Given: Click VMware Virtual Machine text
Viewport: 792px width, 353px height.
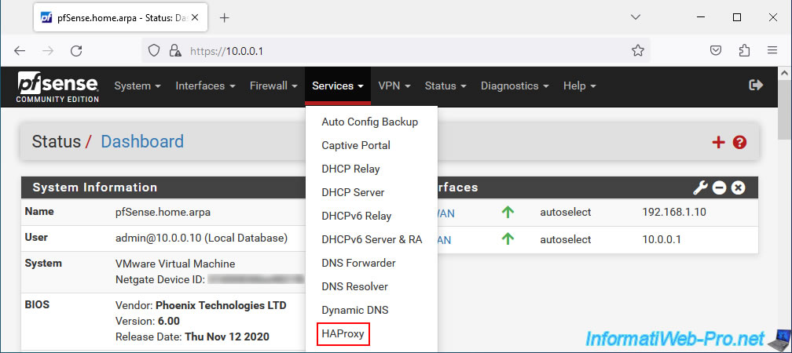Looking at the screenshot, I should (x=175, y=264).
